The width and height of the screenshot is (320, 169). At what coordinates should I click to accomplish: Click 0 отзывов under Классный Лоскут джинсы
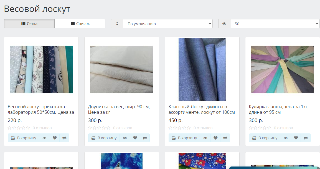pos(203,128)
